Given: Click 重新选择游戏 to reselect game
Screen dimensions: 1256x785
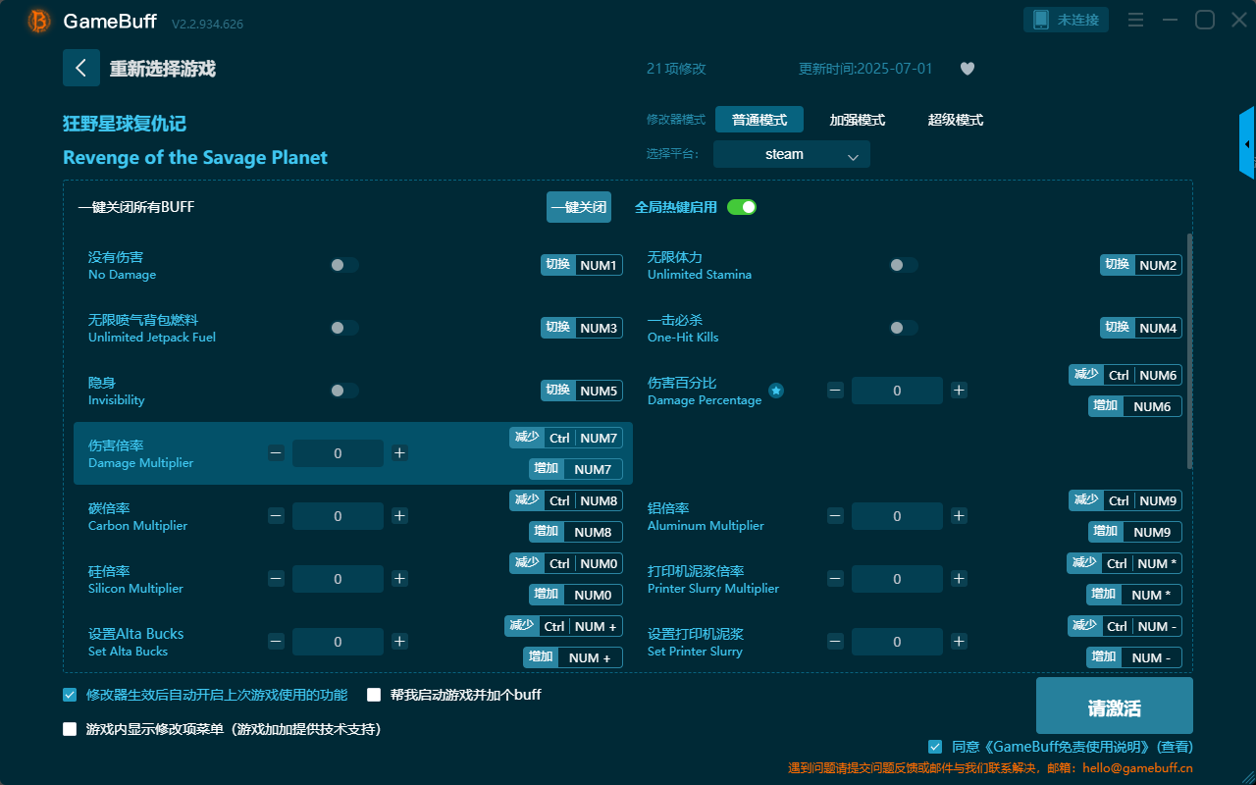Looking at the screenshot, I should point(163,69).
